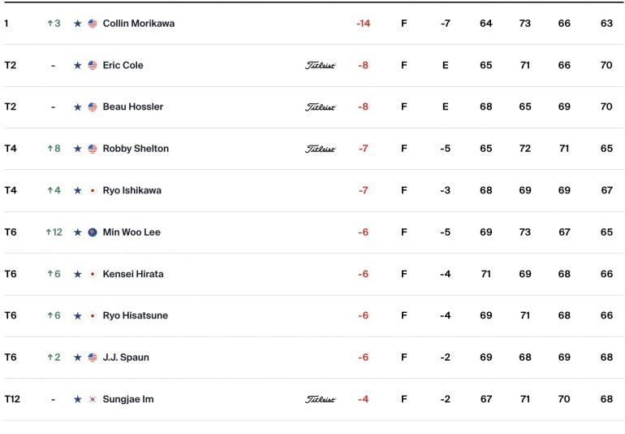Click the Japan flag beside Kensei Hirata
This screenshot has width=625, height=434.
point(93,274)
